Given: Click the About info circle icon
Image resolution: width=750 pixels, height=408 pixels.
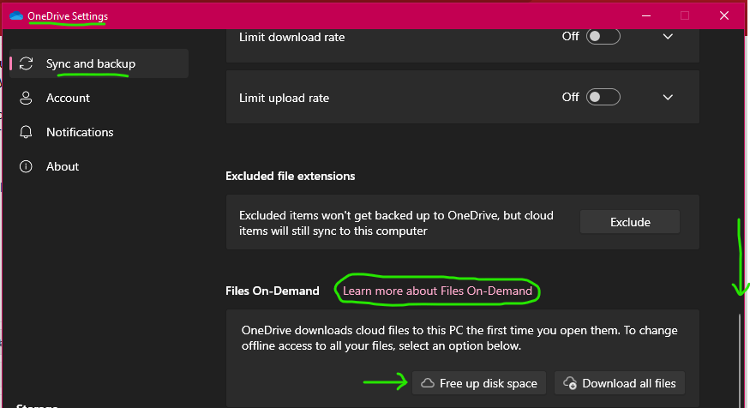Looking at the screenshot, I should tap(26, 166).
